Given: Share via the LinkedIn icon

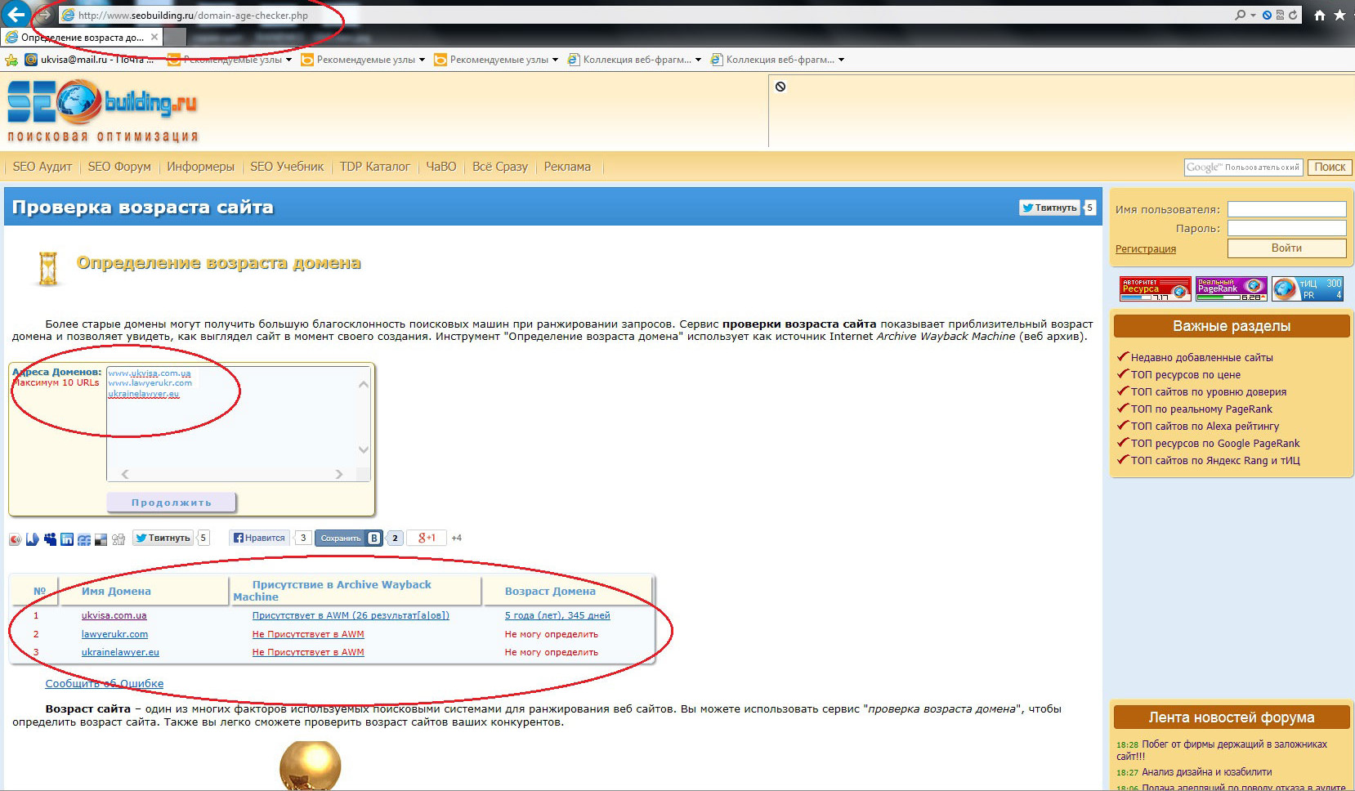Looking at the screenshot, I should pyautogui.click(x=67, y=539).
